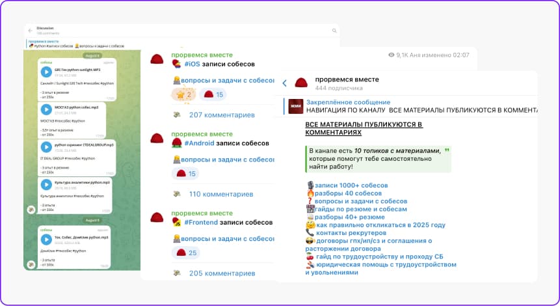Toggle red hat reaction on iOS post
560x306 pixels.
tap(213, 95)
